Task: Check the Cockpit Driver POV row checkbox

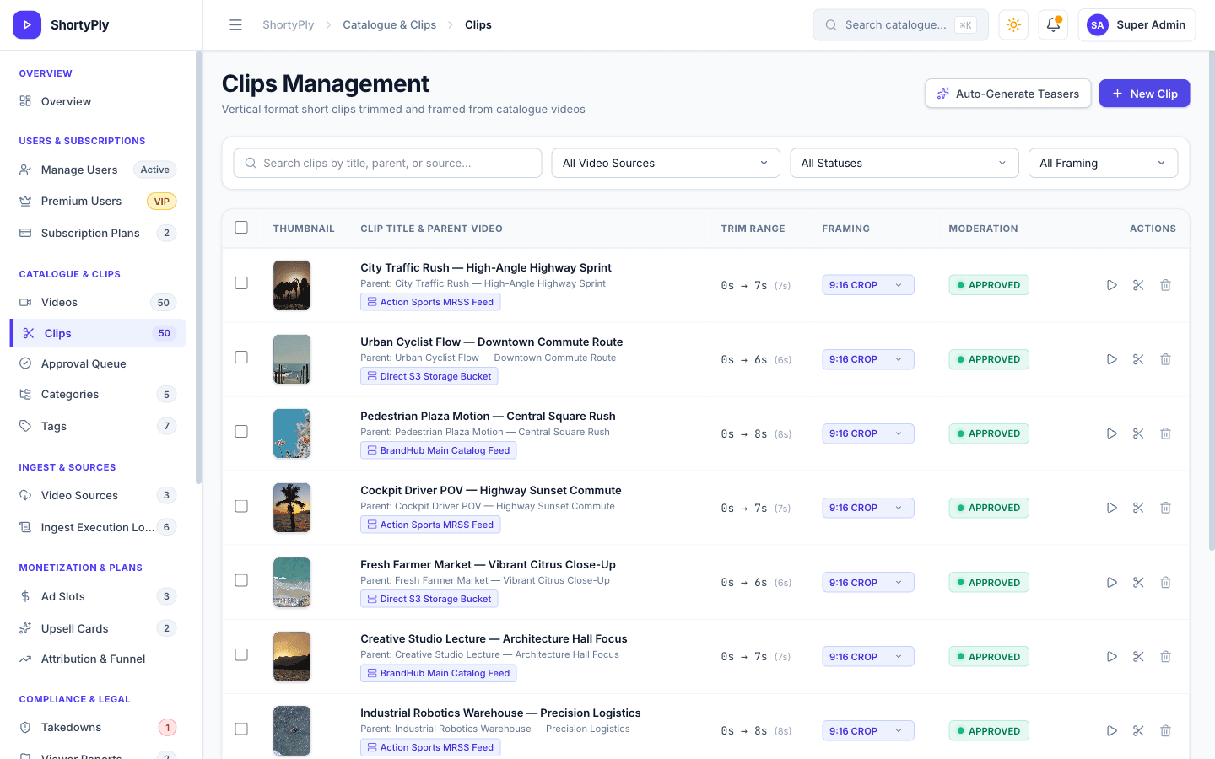Action: (x=241, y=506)
